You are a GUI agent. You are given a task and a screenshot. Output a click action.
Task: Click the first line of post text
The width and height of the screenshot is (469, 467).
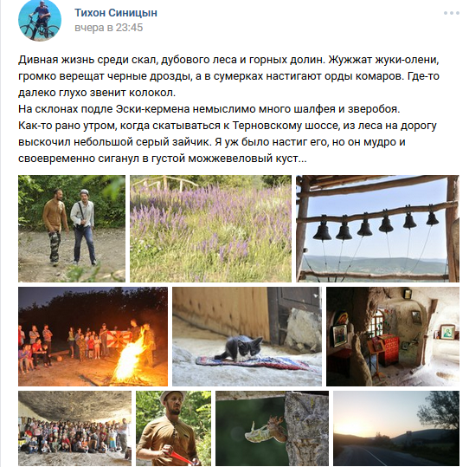coord(228,60)
